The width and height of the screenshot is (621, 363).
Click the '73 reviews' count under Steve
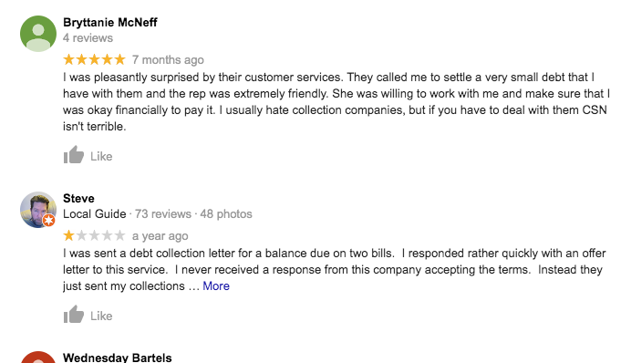163,214
